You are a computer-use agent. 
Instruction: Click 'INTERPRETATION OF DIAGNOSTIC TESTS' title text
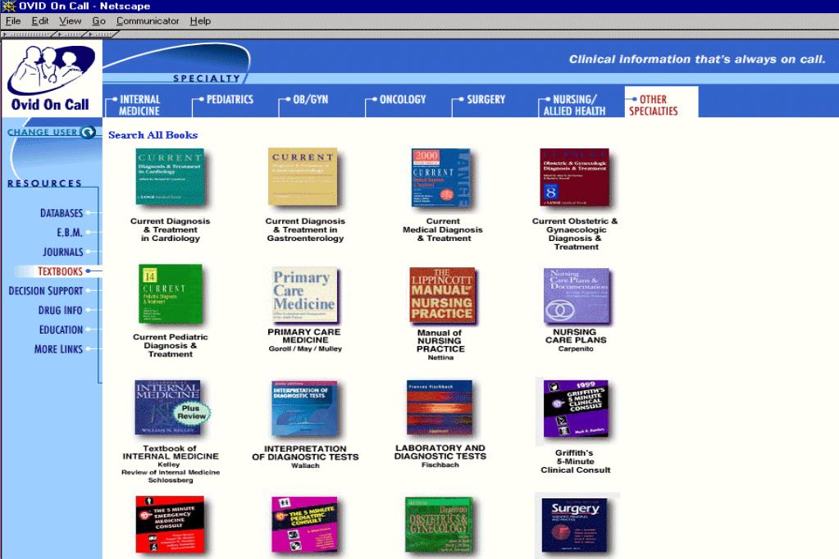coord(305,452)
